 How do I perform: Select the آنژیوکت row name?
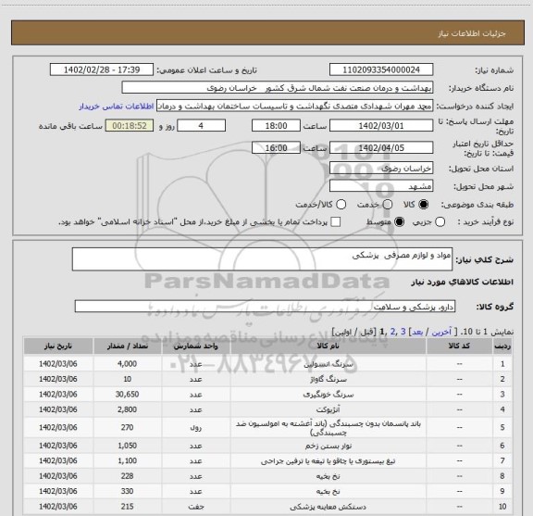[x=328, y=409]
